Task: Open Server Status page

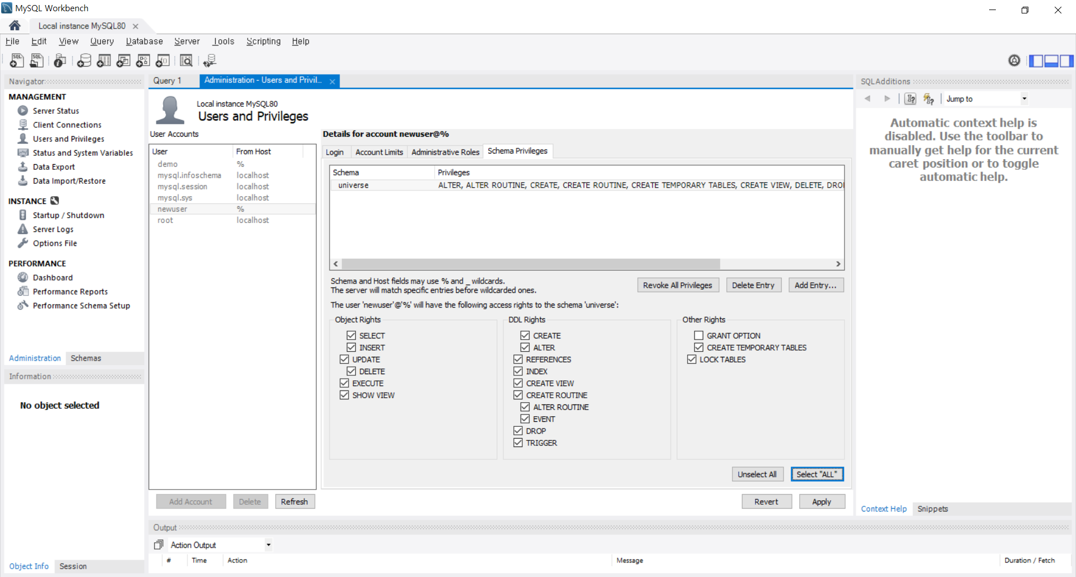Action: [x=55, y=111]
